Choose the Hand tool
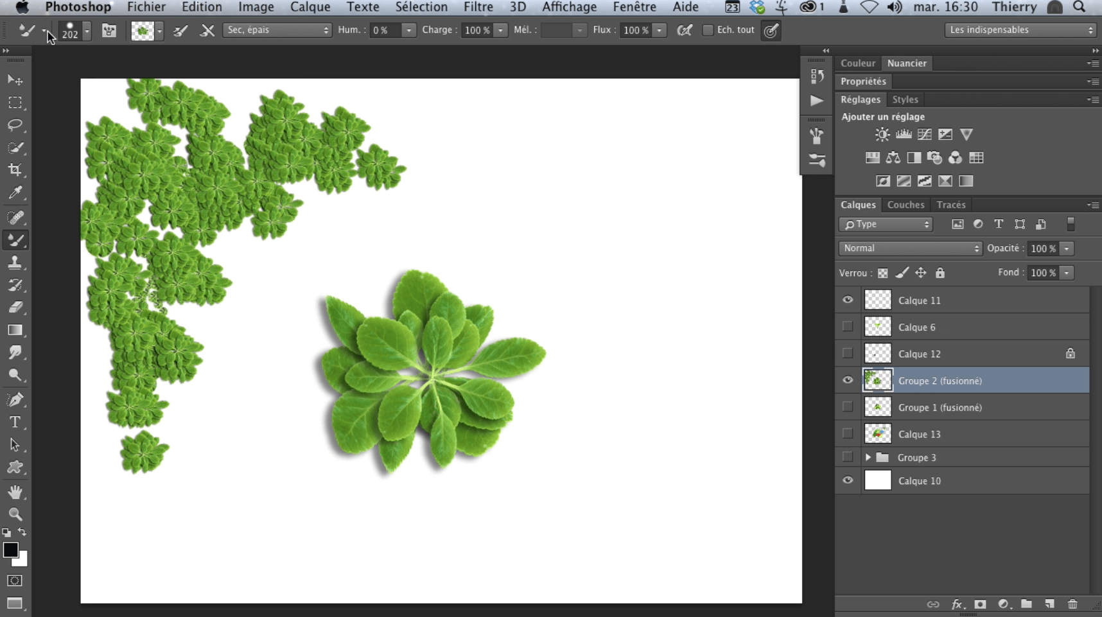This screenshot has width=1102, height=617. click(15, 492)
